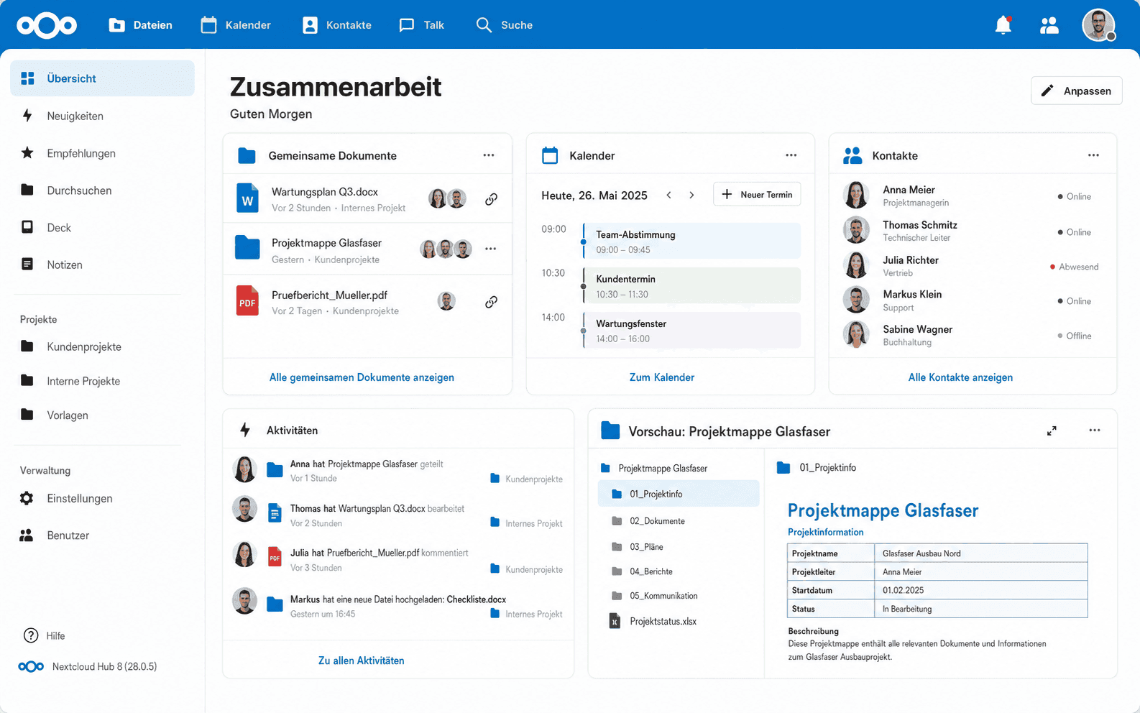Open contact Thomas Schmitz
Viewport: 1140px width, 713px height.
[973, 231]
